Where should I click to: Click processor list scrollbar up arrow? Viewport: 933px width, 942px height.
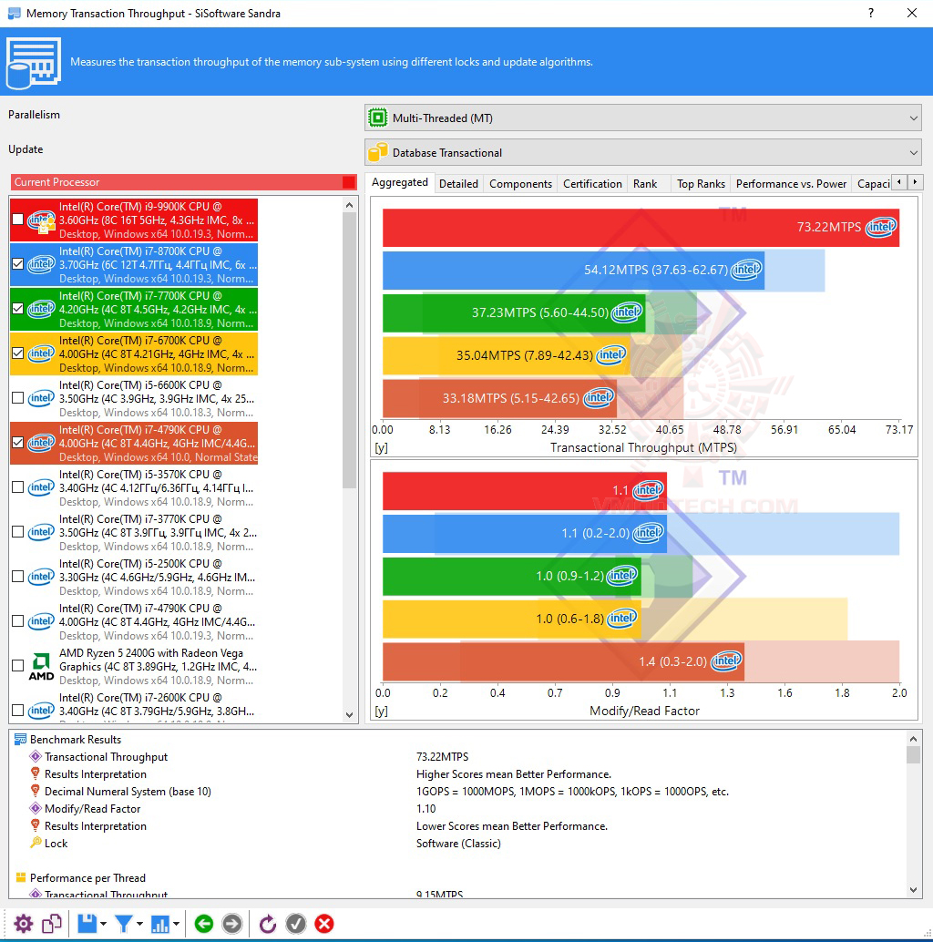point(350,206)
